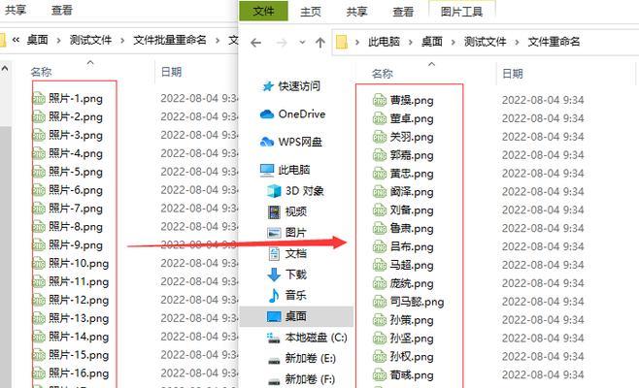Sort by 名称 column header in right window
This screenshot has height=388, width=639.
click(383, 74)
